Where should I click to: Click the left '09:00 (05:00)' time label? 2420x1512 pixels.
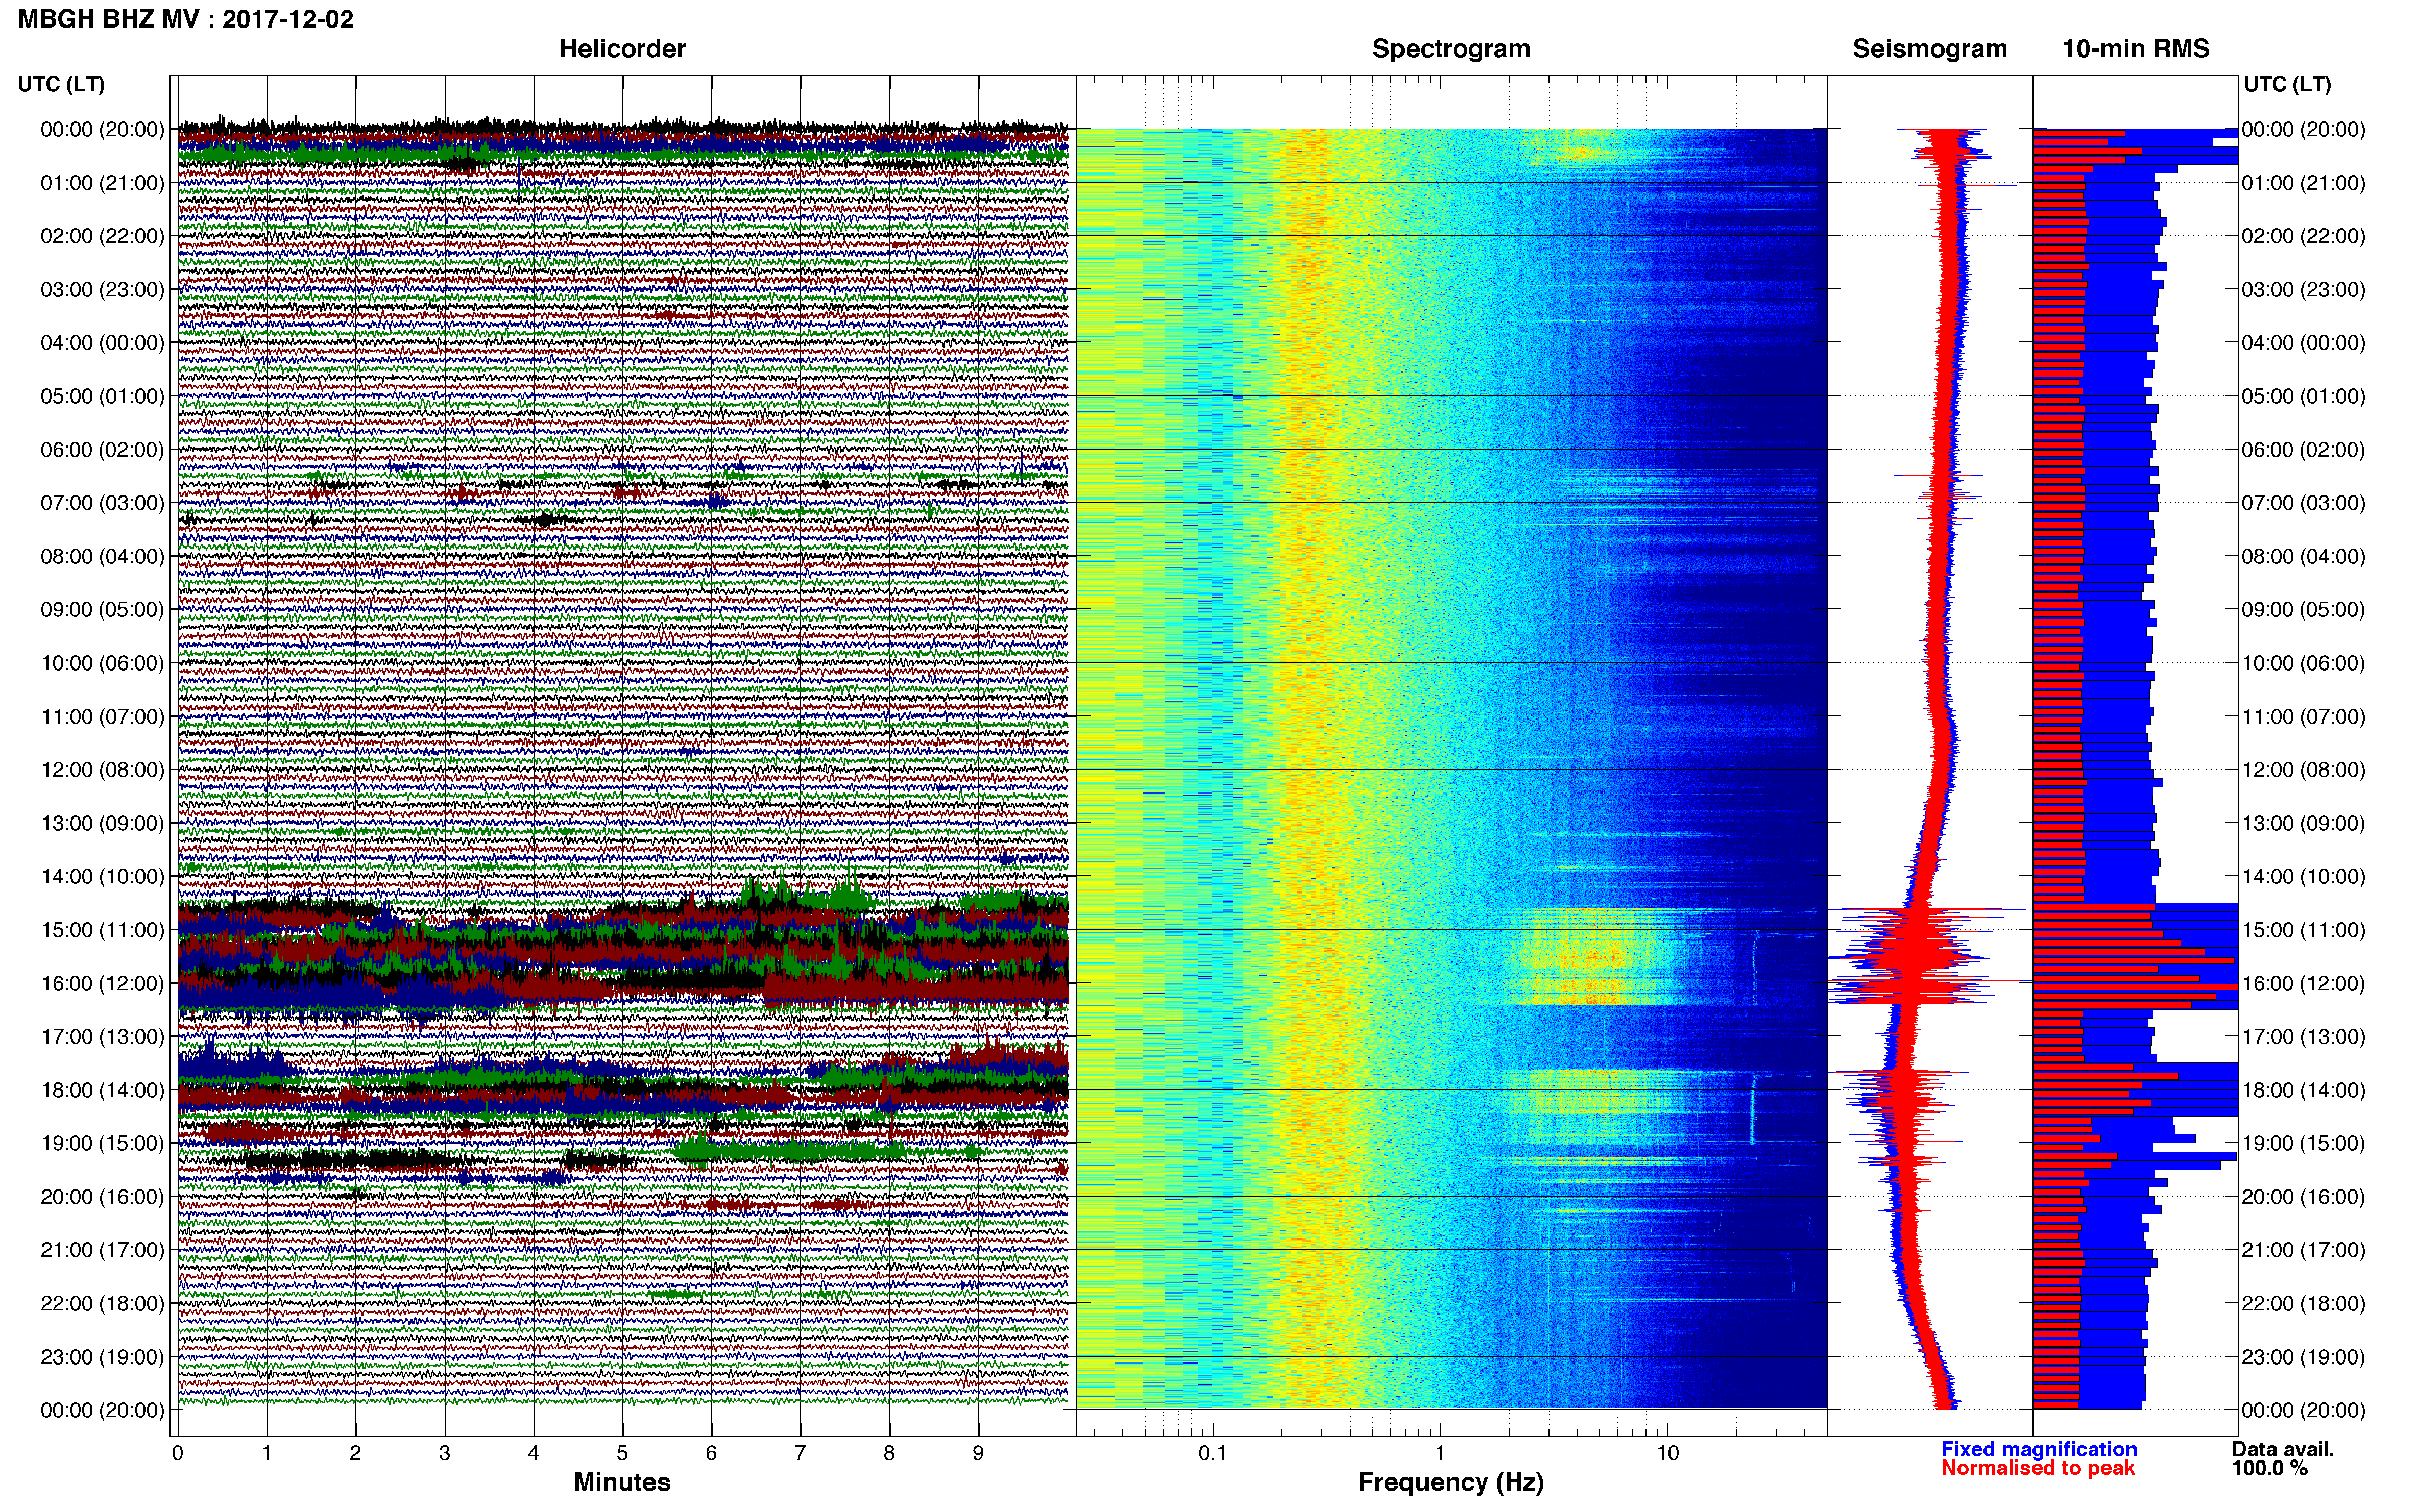(102, 610)
